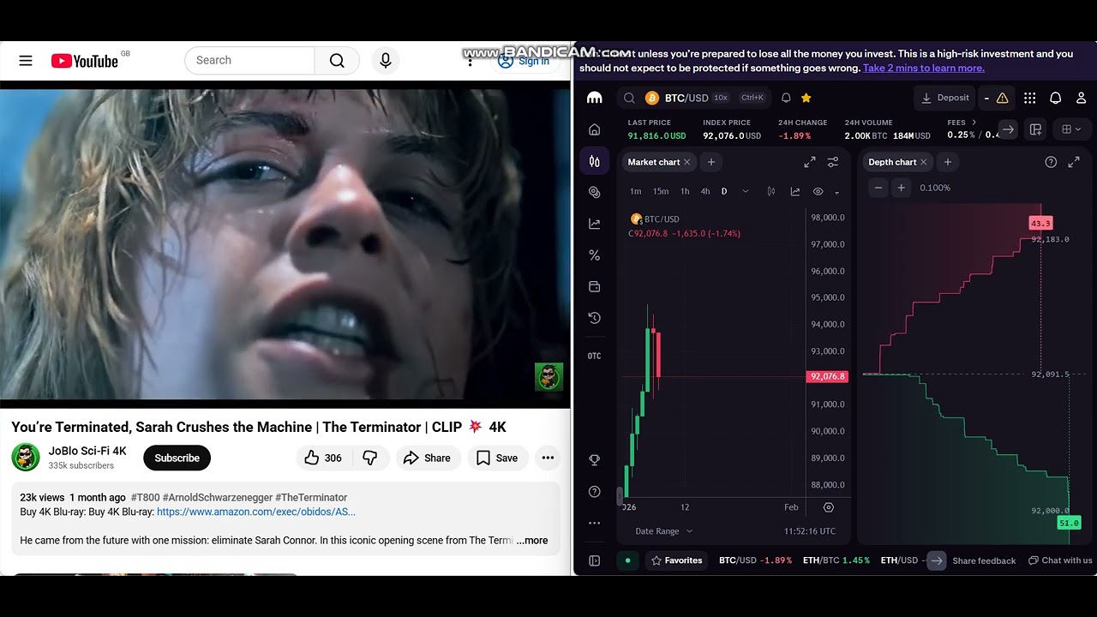Open Market chart settings sliders icon
The width and height of the screenshot is (1097, 617).
tap(832, 162)
